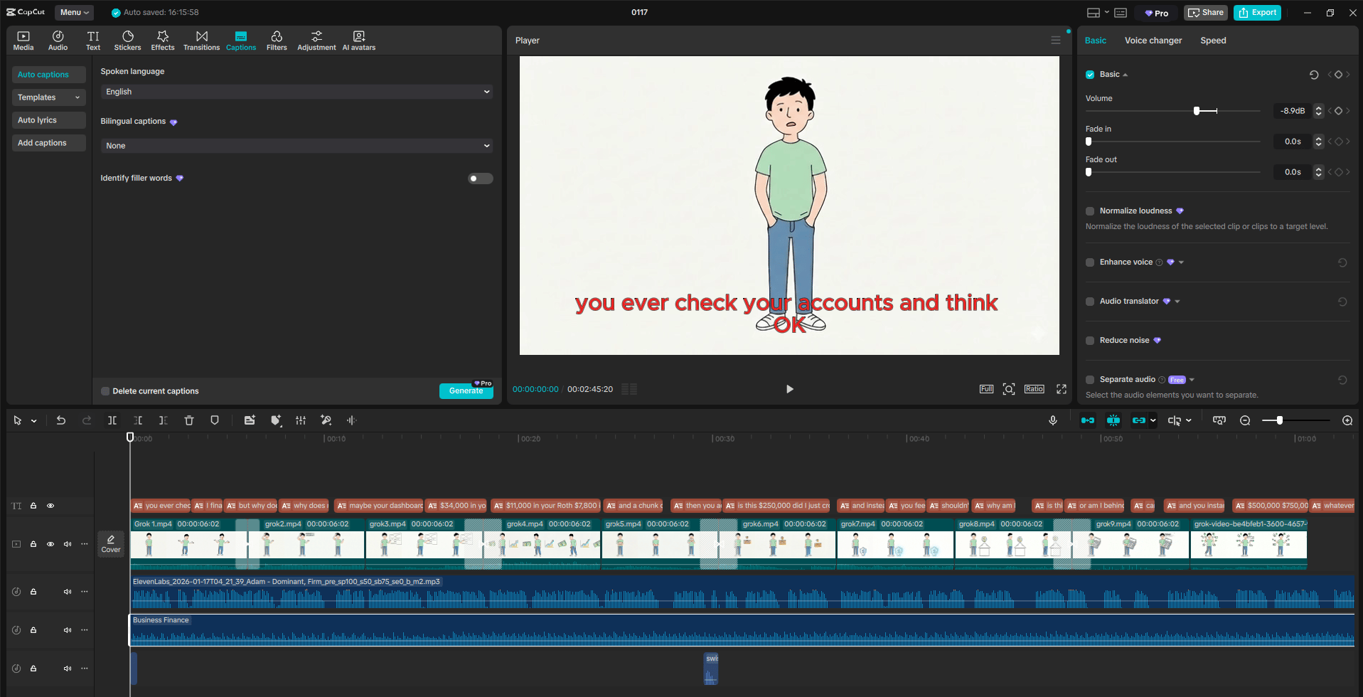Enable the Identify filler words toggle
This screenshot has height=697, width=1363.
(x=481, y=178)
